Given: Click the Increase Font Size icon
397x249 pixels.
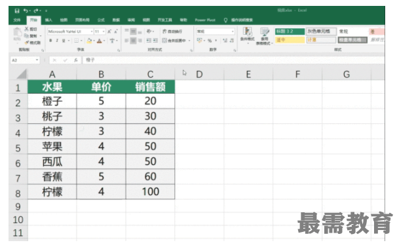Looking at the screenshot, I should point(109,31).
